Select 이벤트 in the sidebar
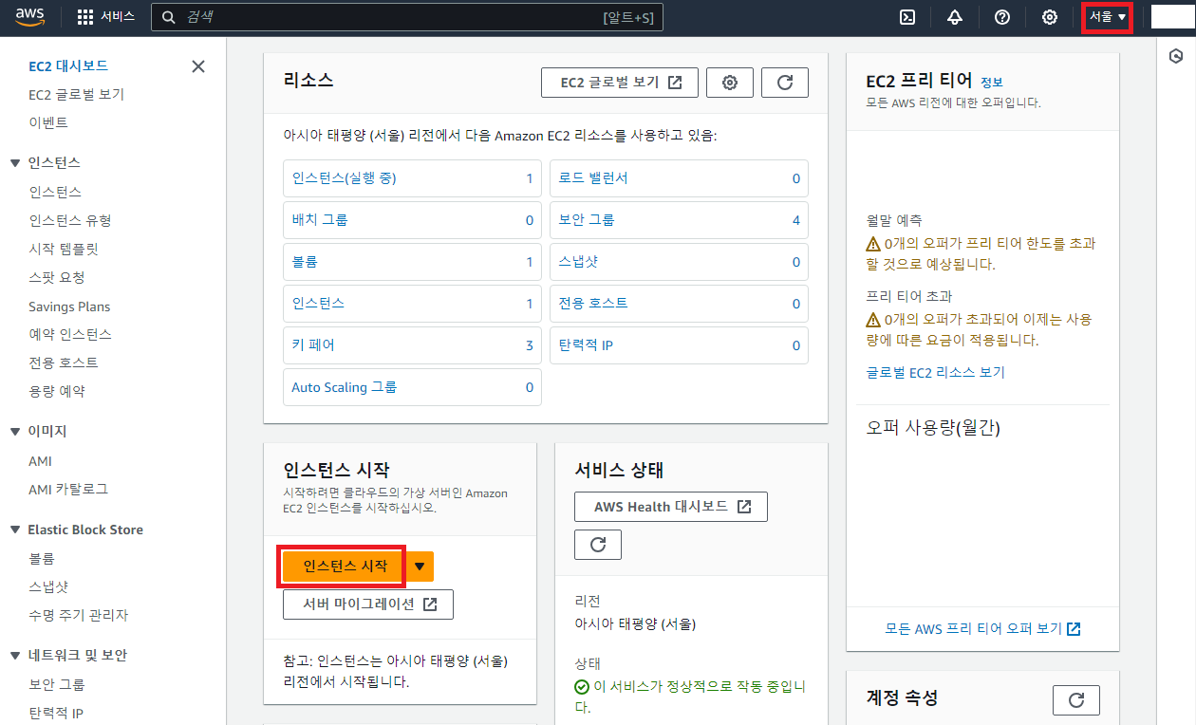The image size is (1196, 725). pyautogui.click(x=48, y=123)
